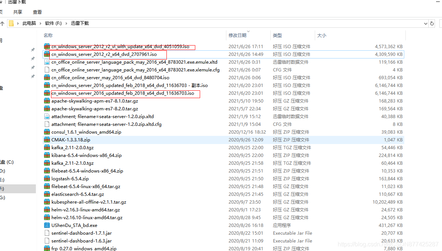Click the up-folder arrow button
Viewport: 442px width, 251px height.
[2, 23]
